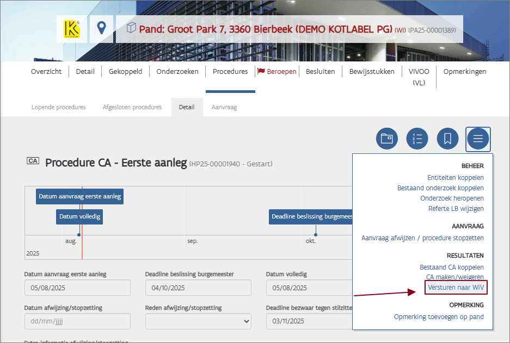Switch to the Onderzoeken tab
The height and width of the screenshot is (343, 510).
(177, 71)
